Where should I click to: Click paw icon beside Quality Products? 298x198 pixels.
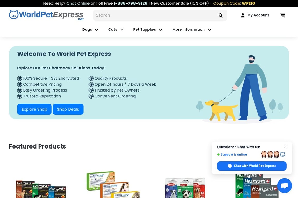click(x=91, y=78)
